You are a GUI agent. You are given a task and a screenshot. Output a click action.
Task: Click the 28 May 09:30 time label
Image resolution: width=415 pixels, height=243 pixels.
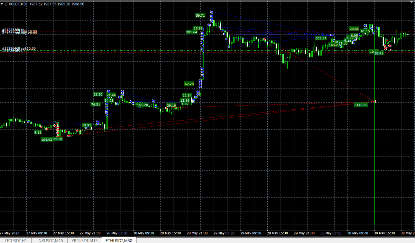click(x=144, y=233)
